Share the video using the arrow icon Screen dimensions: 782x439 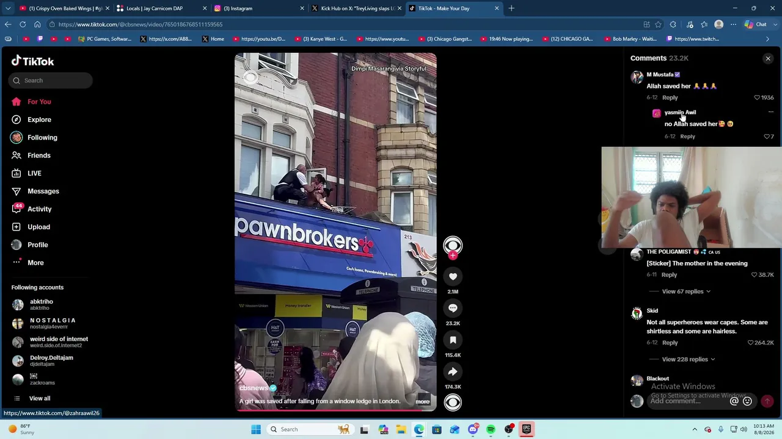453,372
